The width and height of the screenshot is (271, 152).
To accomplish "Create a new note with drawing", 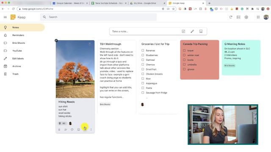I will (192, 31).
